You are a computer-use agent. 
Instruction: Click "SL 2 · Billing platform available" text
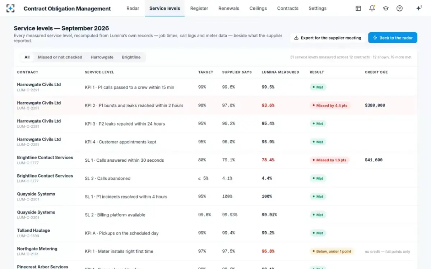(115, 215)
